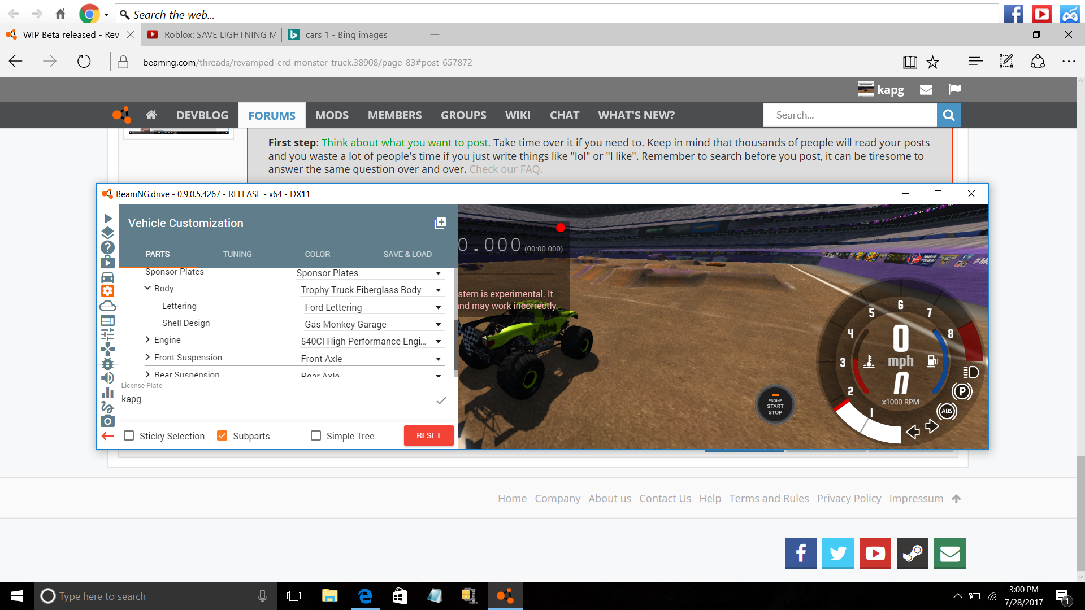Open the Gas Monkey Garage shell dropdown

[x=374, y=324]
